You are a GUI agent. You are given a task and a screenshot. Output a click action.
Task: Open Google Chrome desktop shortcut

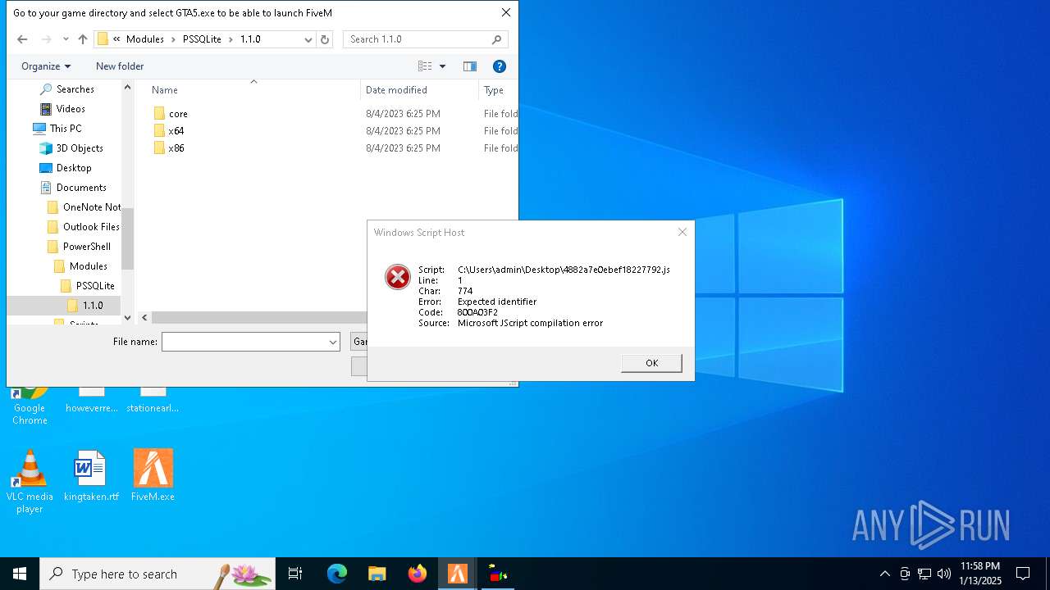coord(30,406)
